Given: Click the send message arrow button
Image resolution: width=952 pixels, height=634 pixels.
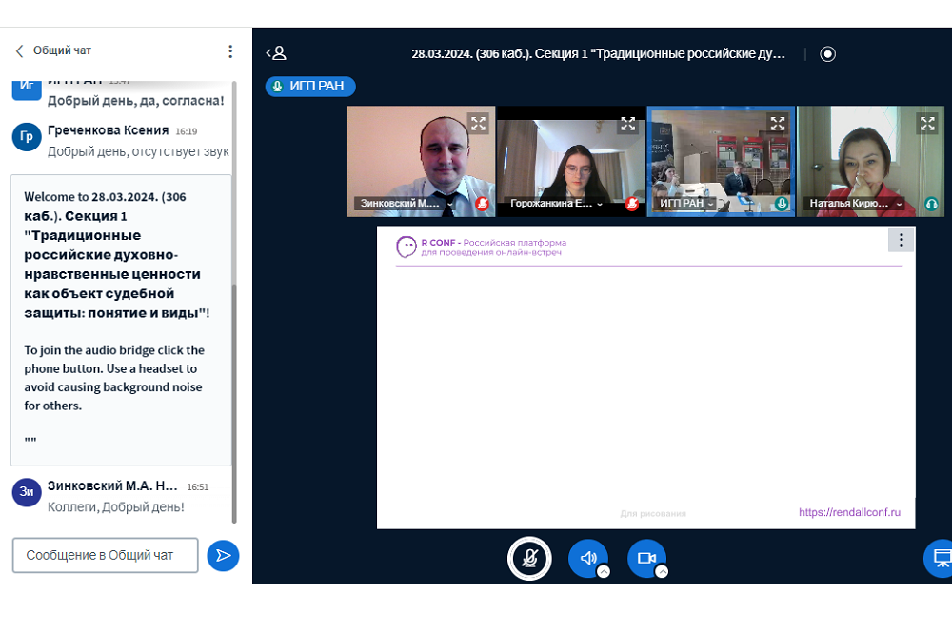Looking at the screenshot, I should (223, 555).
